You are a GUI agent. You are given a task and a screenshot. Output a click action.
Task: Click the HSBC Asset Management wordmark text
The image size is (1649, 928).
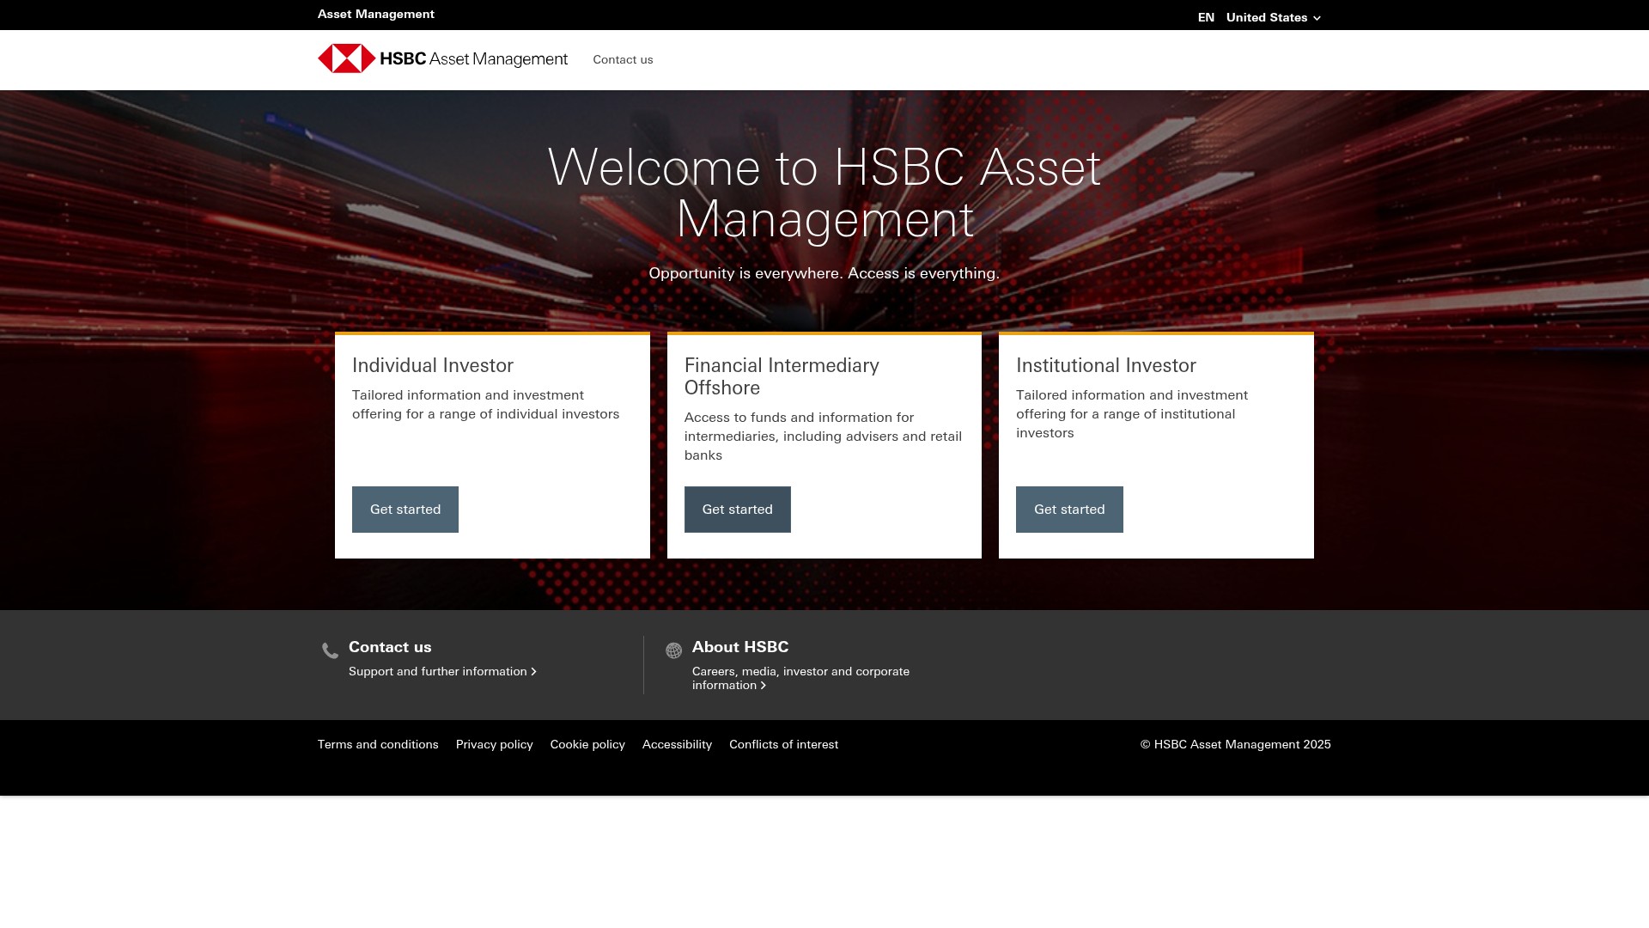473,58
